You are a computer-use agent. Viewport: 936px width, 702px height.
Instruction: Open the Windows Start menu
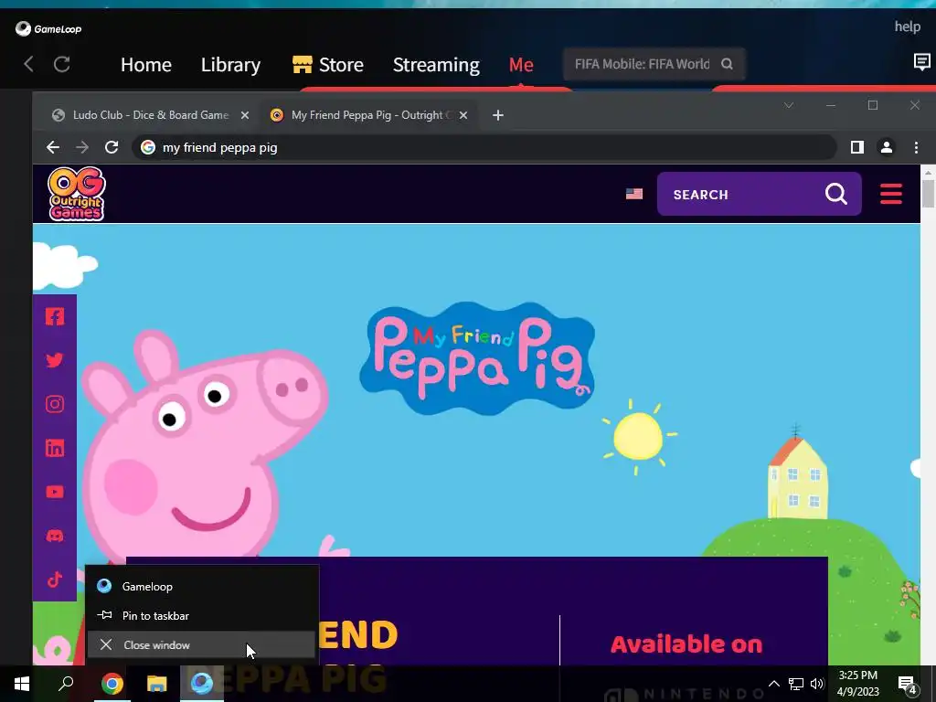[22, 684]
